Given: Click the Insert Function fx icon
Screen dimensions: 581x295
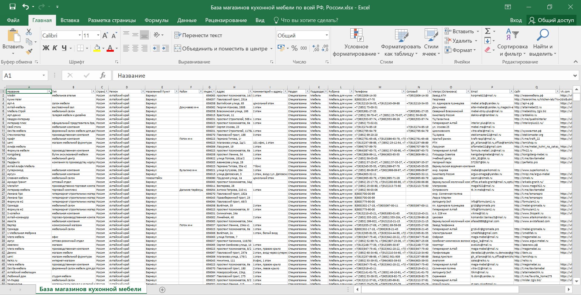Looking at the screenshot, I should (103, 75).
